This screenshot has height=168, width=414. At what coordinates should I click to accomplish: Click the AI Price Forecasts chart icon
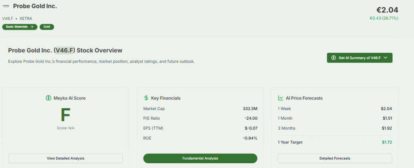point(280,98)
